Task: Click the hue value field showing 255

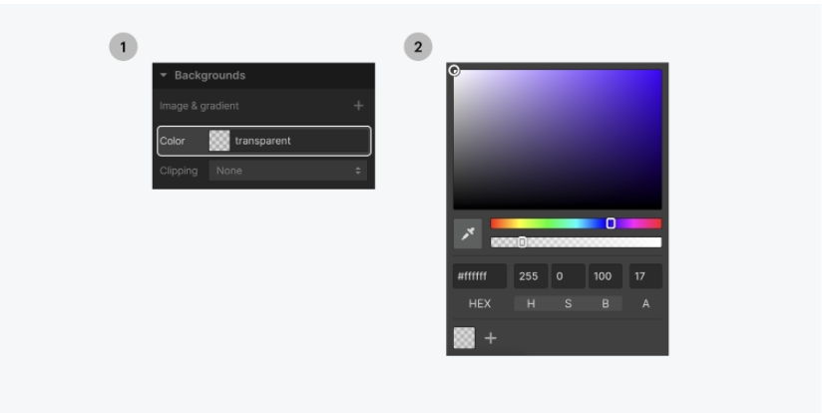Action: click(530, 276)
